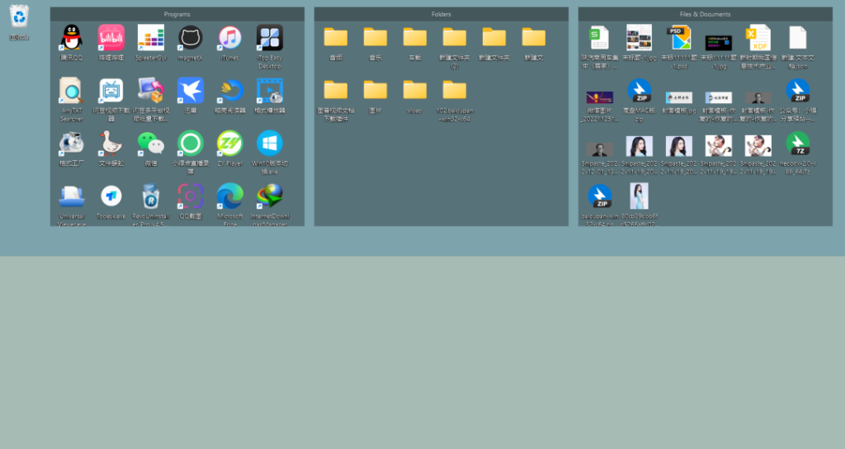The height and width of the screenshot is (449, 845).
Task: Launch the pink bilibili app
Action: coord(111,38)
